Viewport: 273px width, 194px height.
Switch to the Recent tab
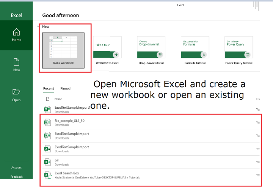(x=49, y=88)
